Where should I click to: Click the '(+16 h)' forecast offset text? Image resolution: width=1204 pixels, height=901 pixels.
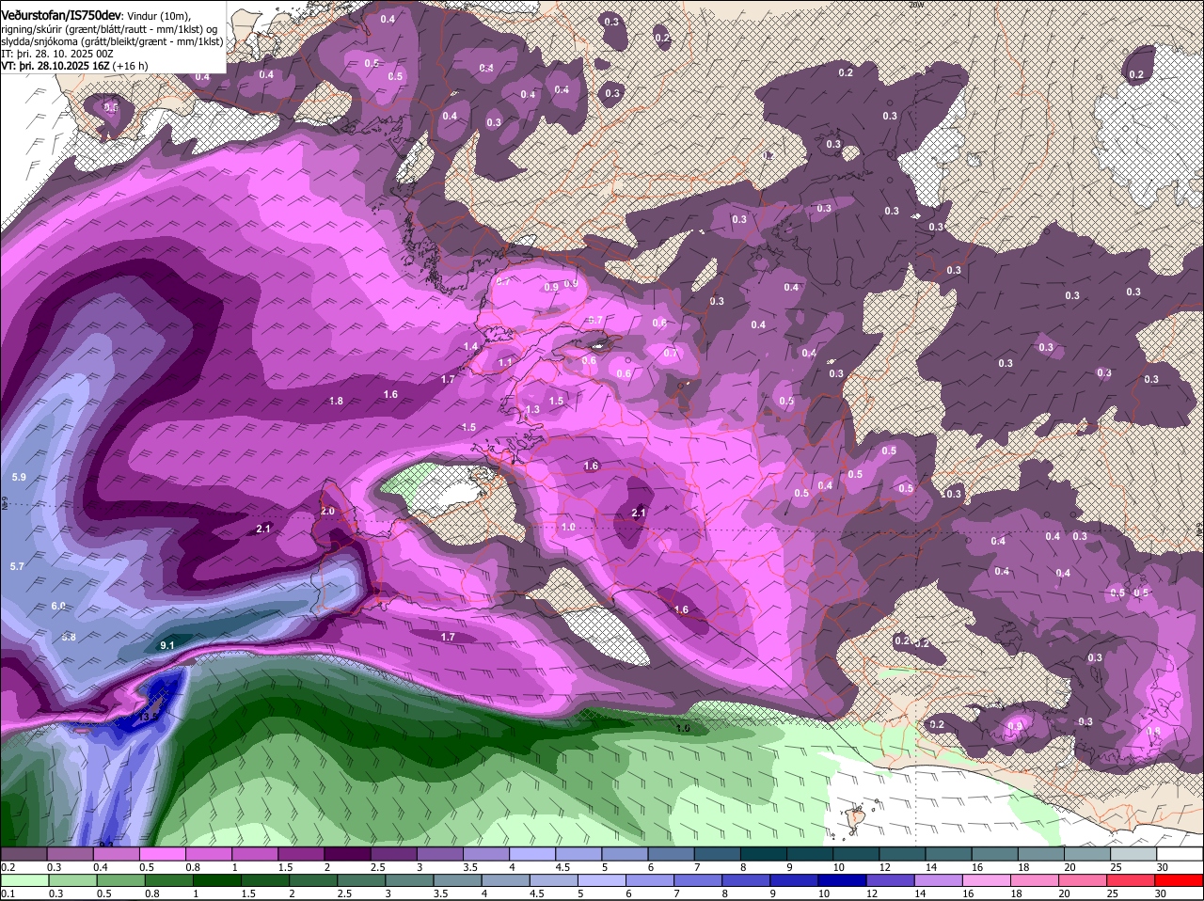131,66
